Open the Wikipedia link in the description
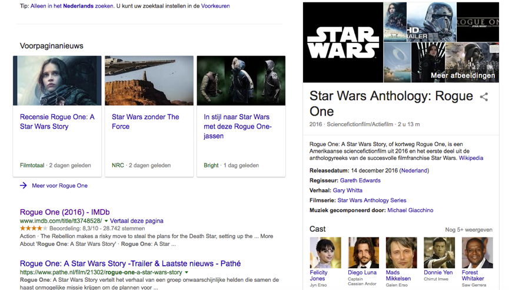This screenshot has height=290, width=509. (x=471, y=158)
